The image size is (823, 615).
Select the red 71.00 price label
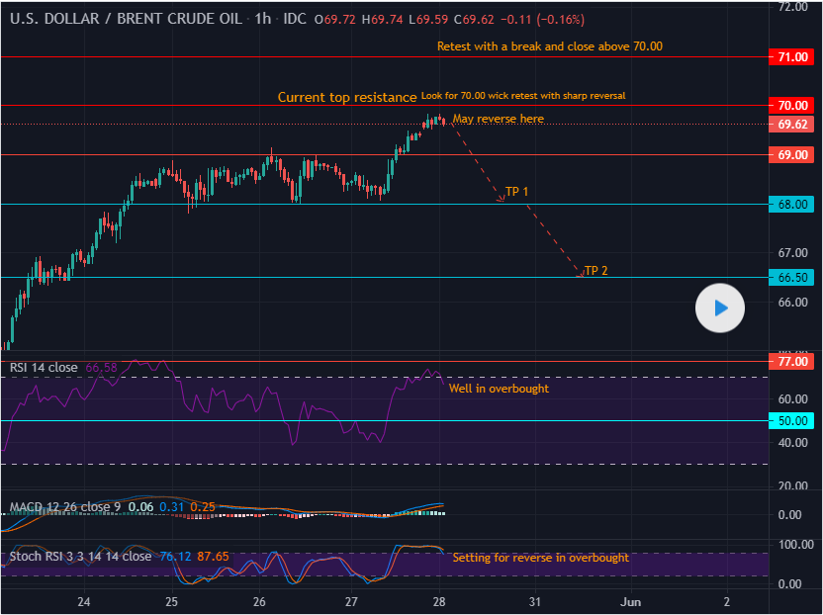pos(791,57)
